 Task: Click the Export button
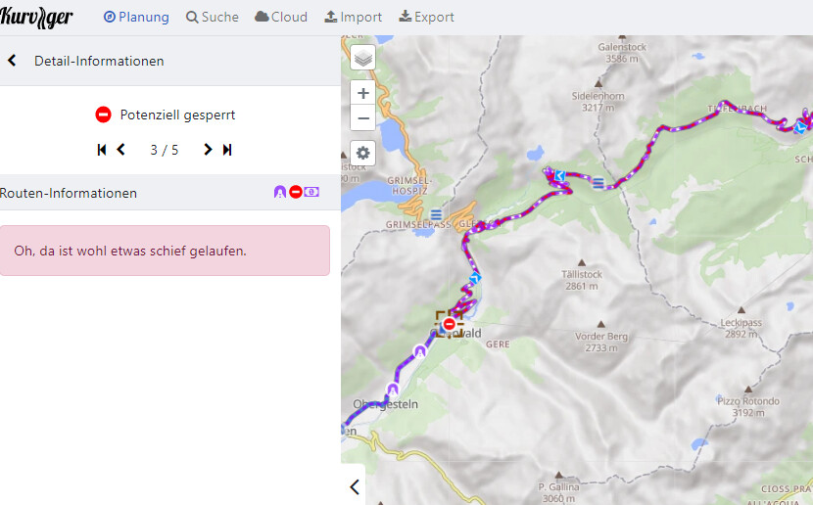(x=427, y=17)
